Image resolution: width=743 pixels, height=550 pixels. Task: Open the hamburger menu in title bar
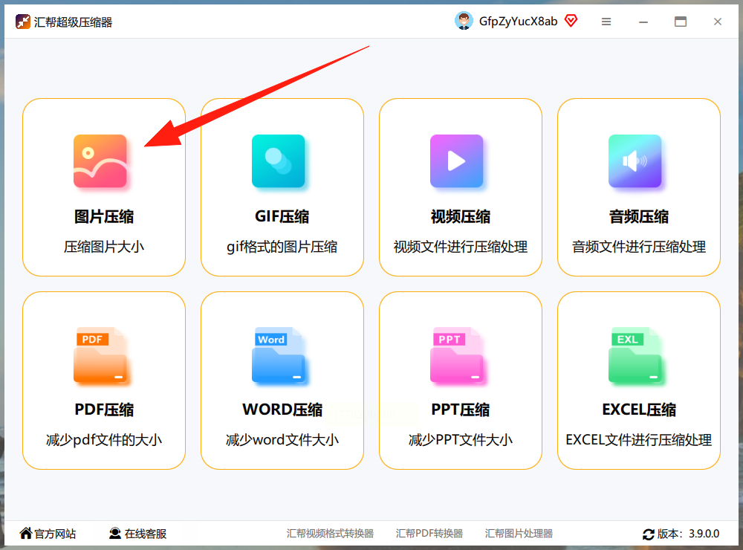pyautogui.click(x=606, y=22)
